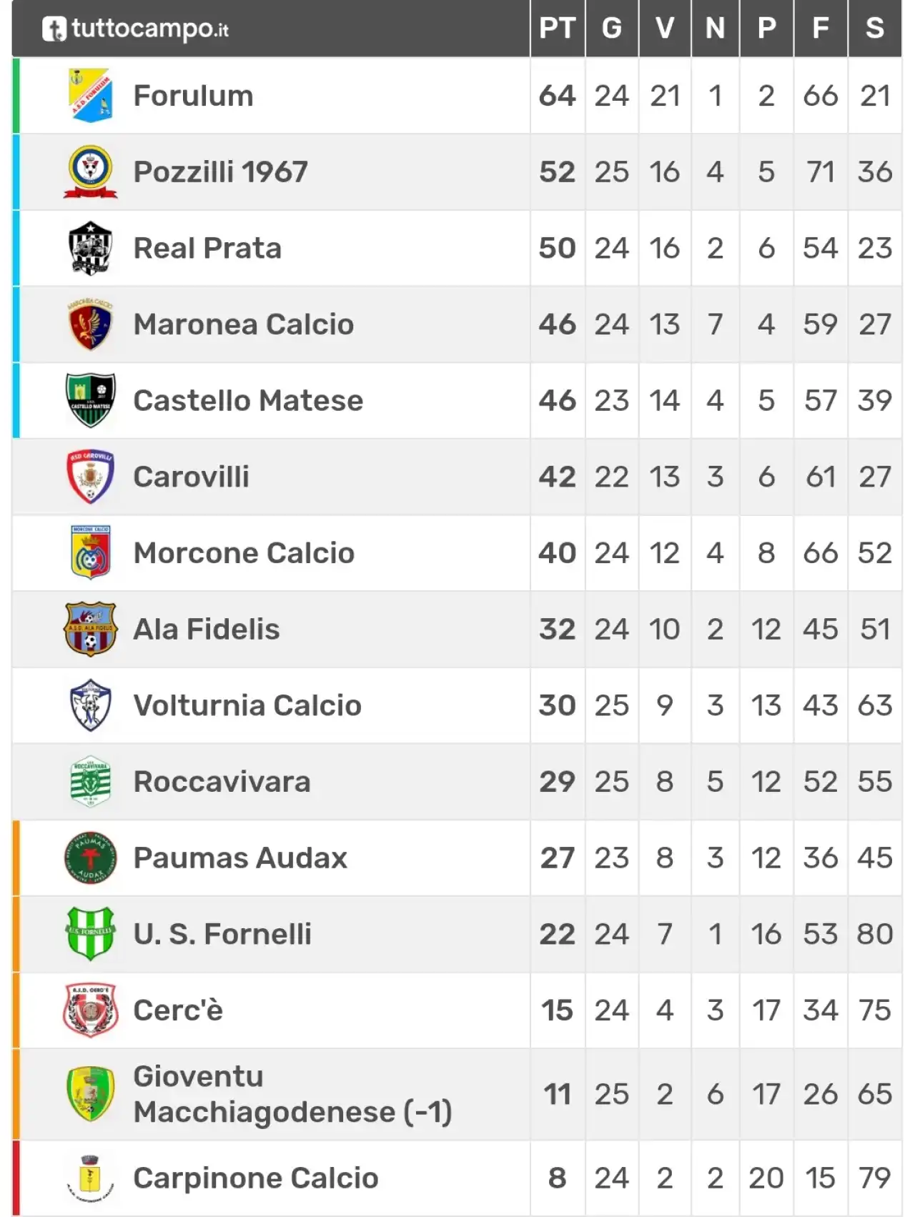Open the Castello Matese crest

pos(90,400)
